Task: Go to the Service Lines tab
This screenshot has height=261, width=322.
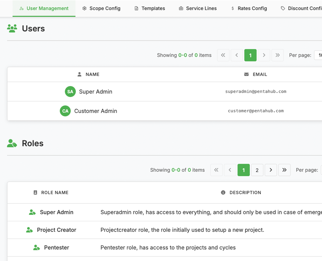Action: [x=197, y=8]
